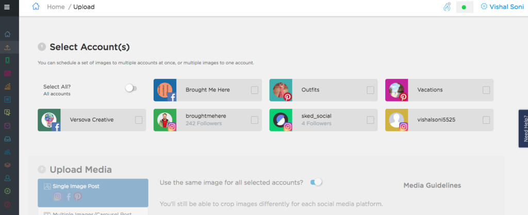Check the Outfits account checkbox
This screenshot has height=215, width=528.
[370, 90]
